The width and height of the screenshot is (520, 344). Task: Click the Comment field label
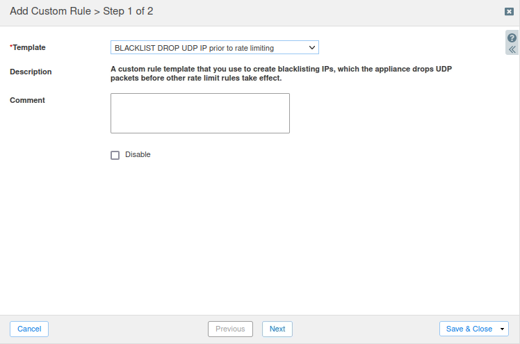coord(27,100)
